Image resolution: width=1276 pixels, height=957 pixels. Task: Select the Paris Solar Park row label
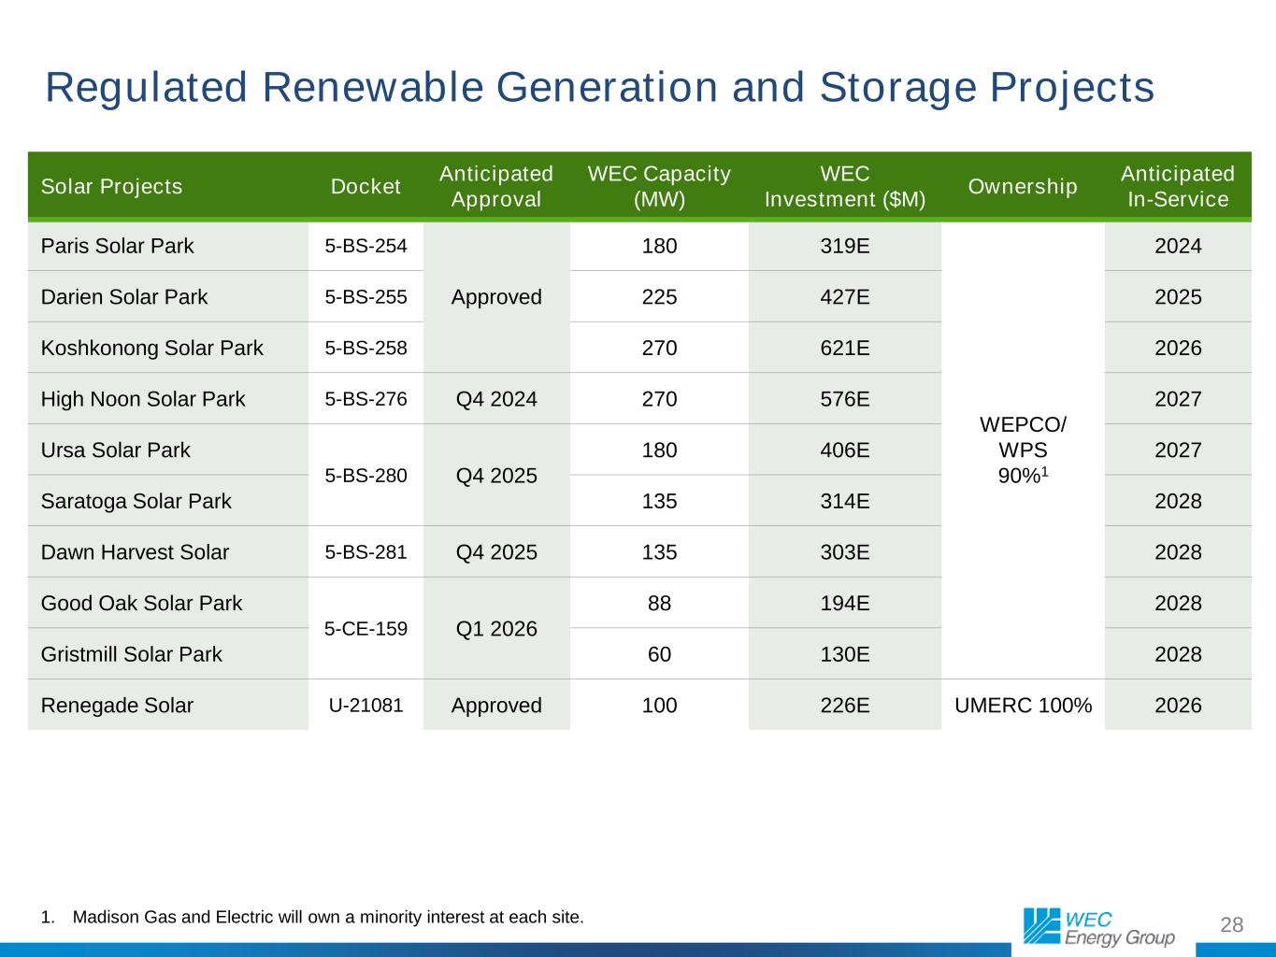click(118, 246)
